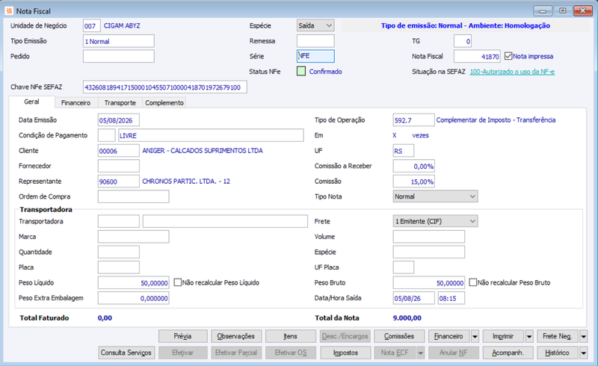This screenshot has height=366, width=598.
Task: Enable Não recalcular Peso Bruto checkbox
Action: (473, 282)
